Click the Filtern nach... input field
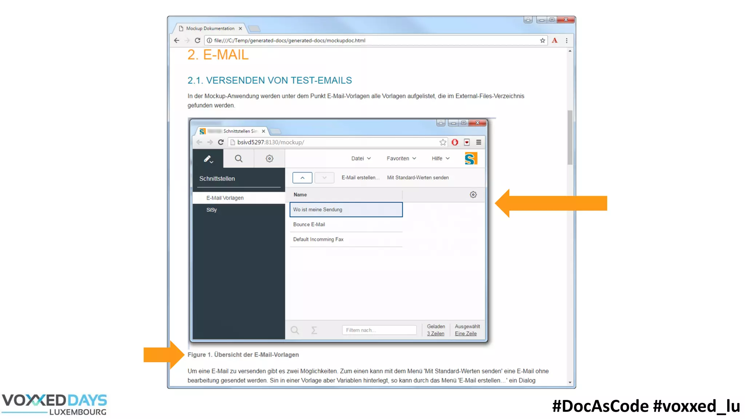745x419 pixels. (x=379, y=330)
